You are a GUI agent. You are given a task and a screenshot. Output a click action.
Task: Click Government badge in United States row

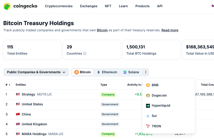[110, 104]
